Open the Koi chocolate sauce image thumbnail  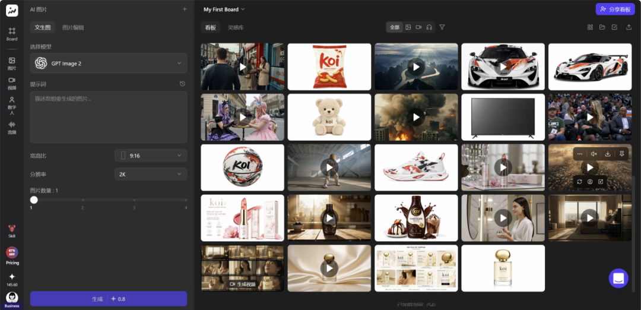pos(416,218)
